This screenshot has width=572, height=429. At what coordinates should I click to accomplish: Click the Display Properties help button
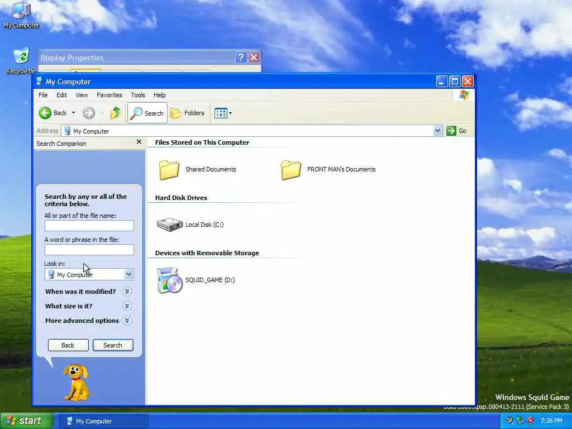(x=241, y=58)
